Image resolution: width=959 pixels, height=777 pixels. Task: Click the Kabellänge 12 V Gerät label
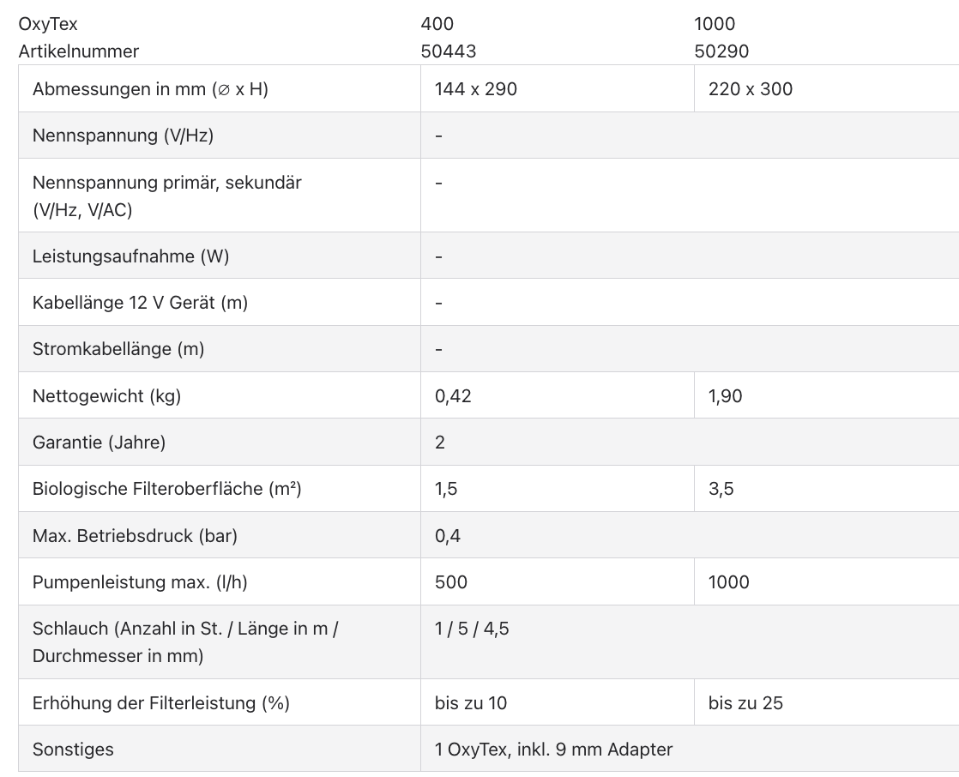coord(140,303)
